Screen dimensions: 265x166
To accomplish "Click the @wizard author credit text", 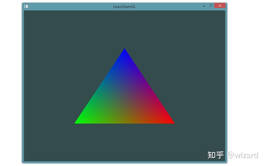I will pos(242,155).
